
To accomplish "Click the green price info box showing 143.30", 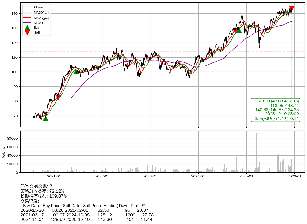I will [275, 110].
